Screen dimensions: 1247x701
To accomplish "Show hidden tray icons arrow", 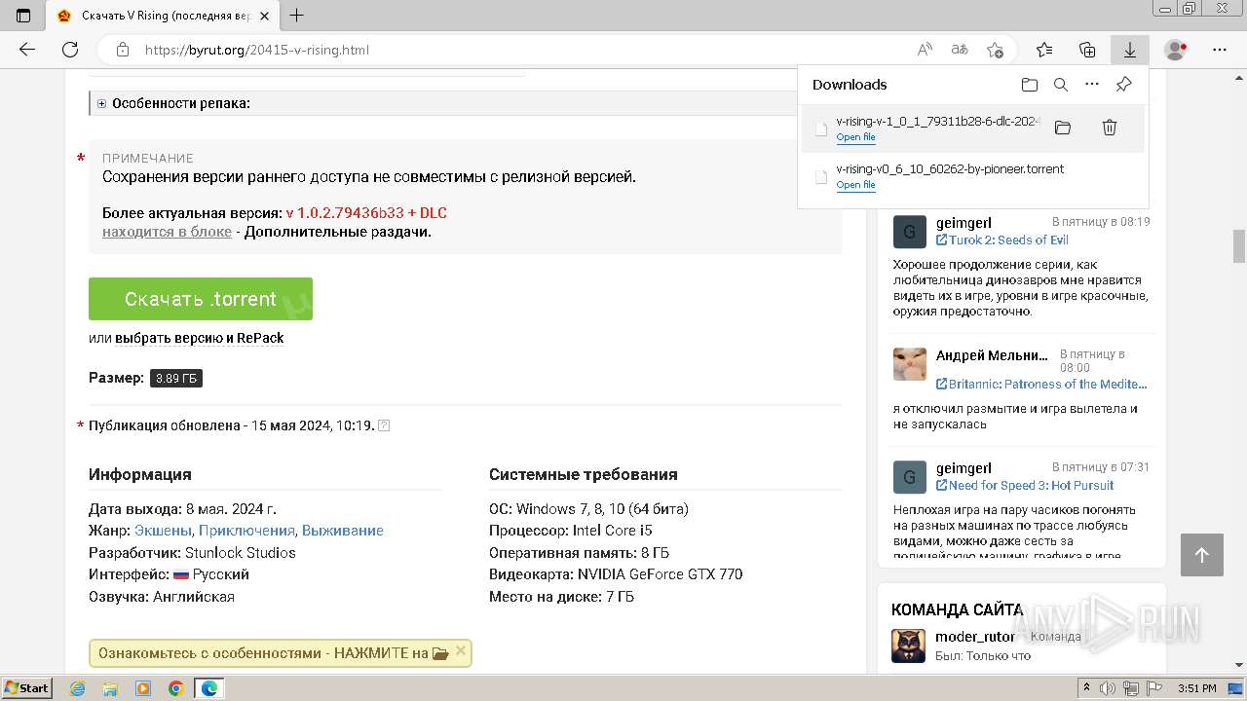I will (x=1086, y=688).
